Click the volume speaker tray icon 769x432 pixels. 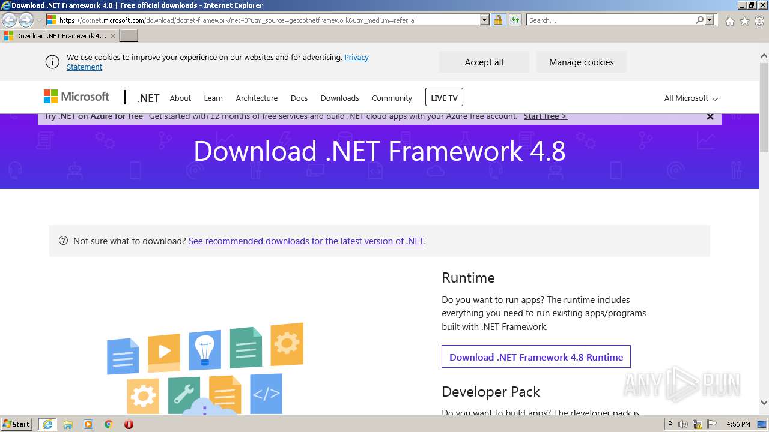(683, 424)
